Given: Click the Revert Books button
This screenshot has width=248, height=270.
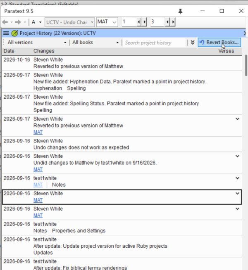Looking at the screenshot, I should [x=219, y=43].
